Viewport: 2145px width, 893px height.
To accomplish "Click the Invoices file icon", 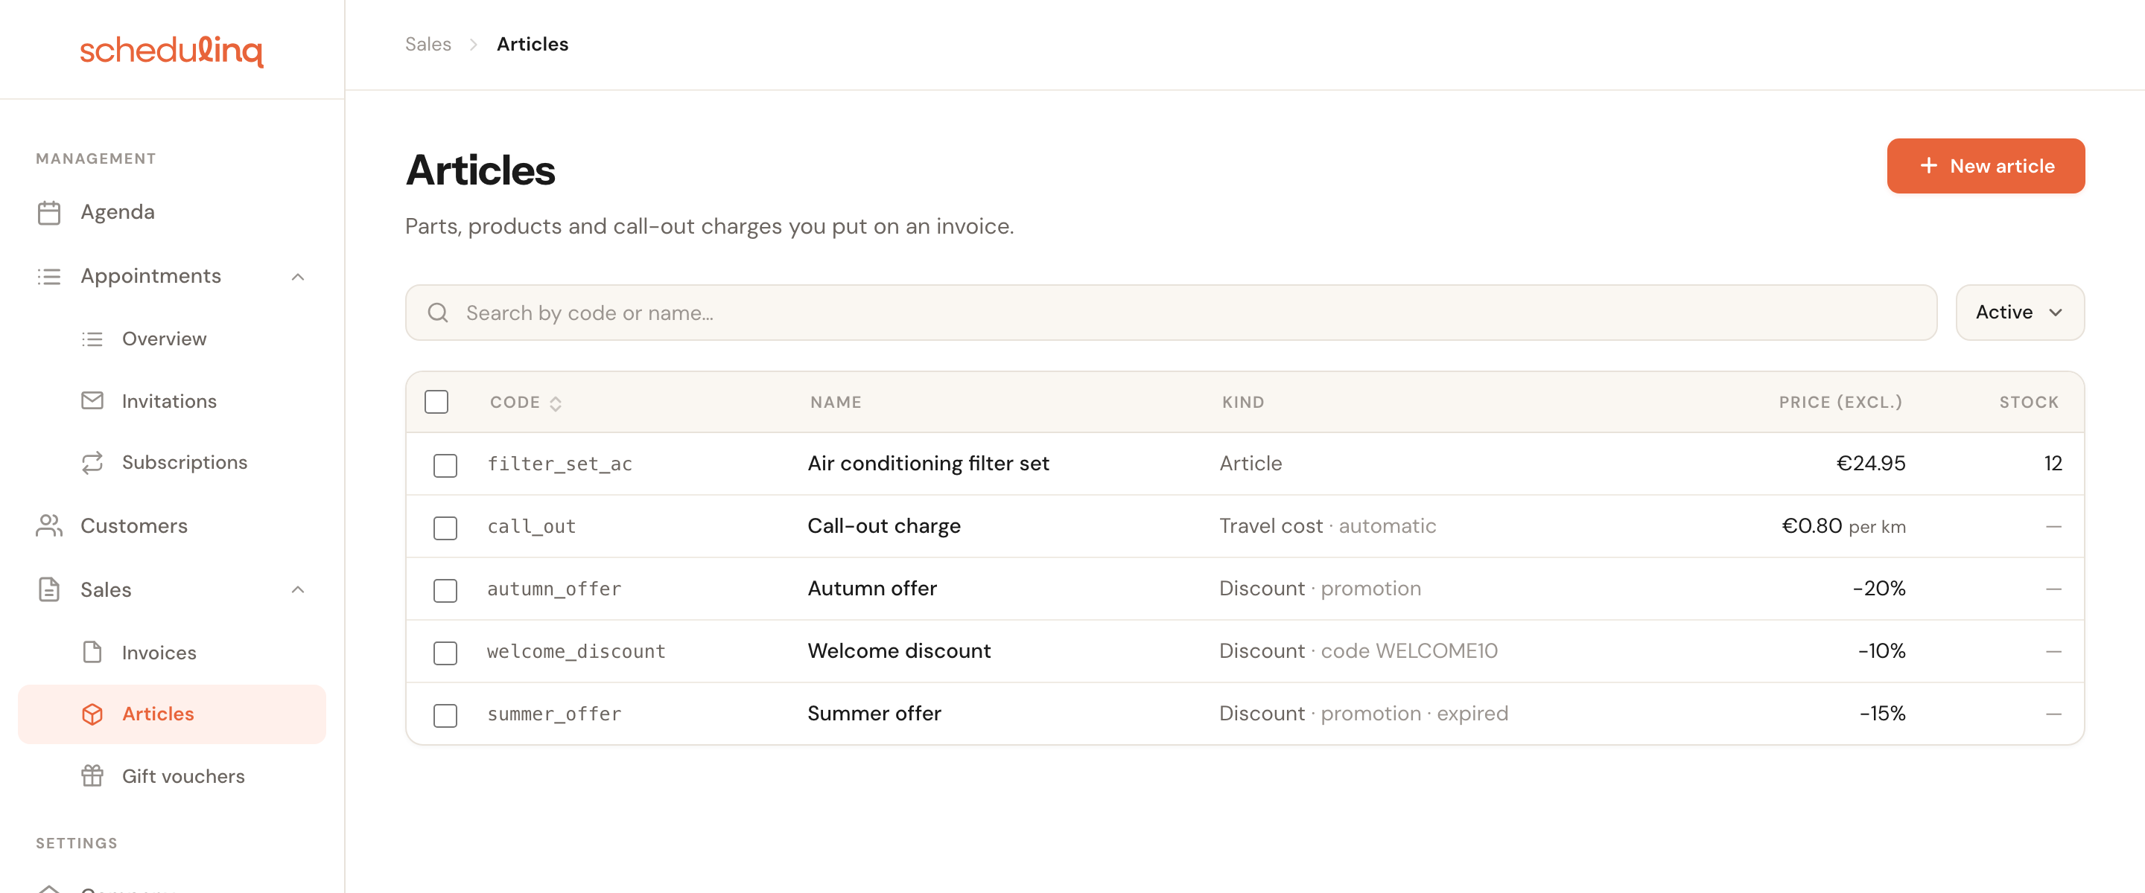I will (x=92, y=652).
